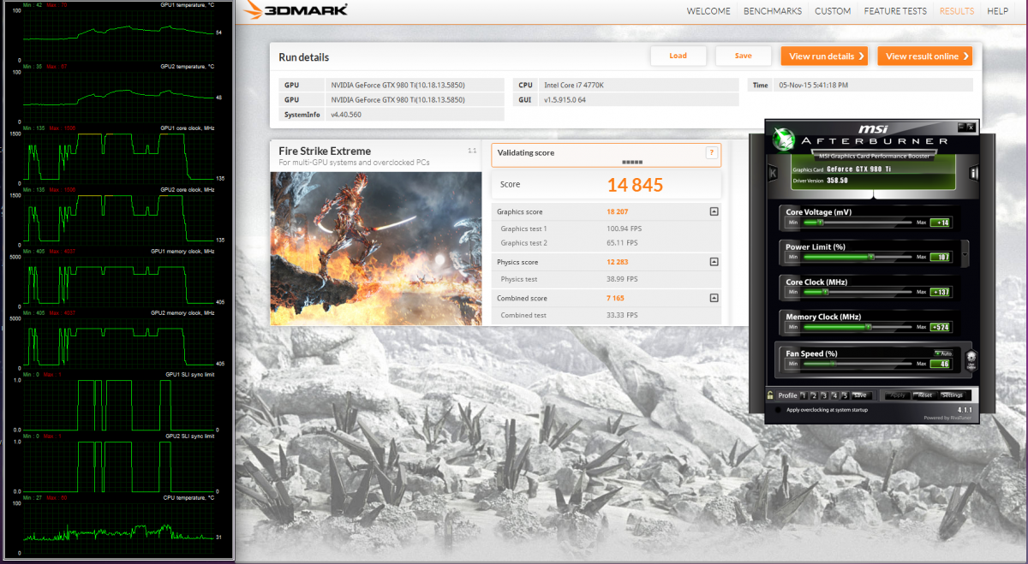Click the CPU value Intel Core i7 4770K
Screen dimensions: 1028x564
[x=576, y=85]
